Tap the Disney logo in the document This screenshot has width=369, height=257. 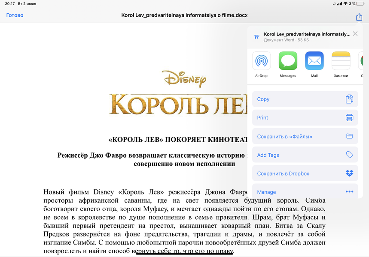click(184, 79)
